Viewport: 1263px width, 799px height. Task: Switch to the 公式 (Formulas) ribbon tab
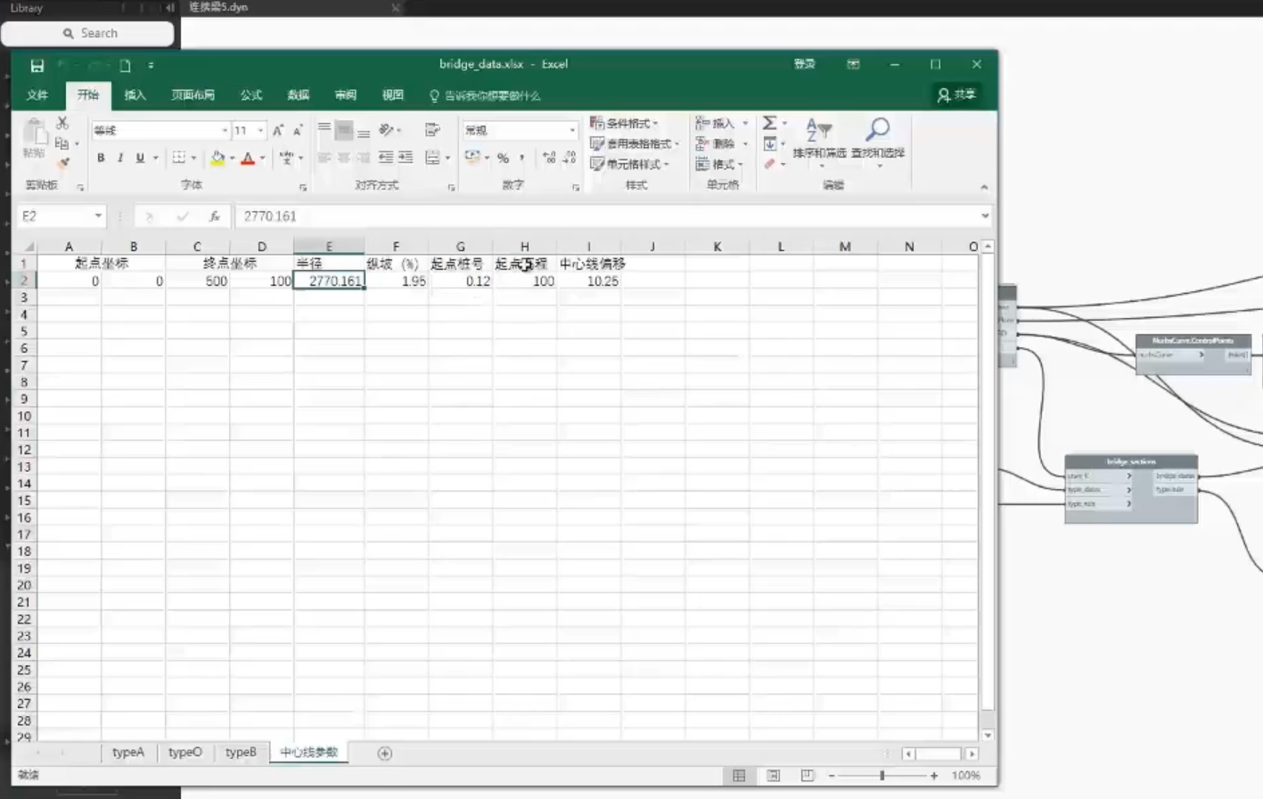click(251, 95)
